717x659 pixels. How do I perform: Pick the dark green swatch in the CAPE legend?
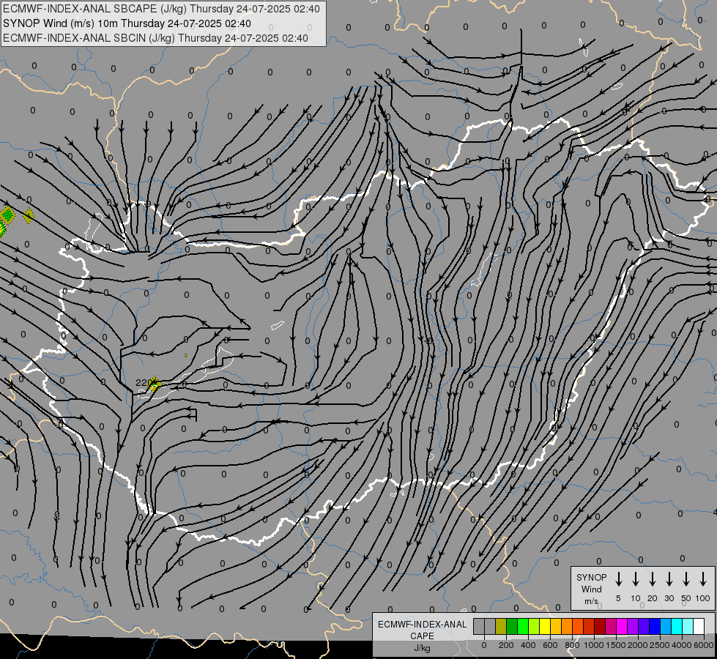(x=512, y=626)
